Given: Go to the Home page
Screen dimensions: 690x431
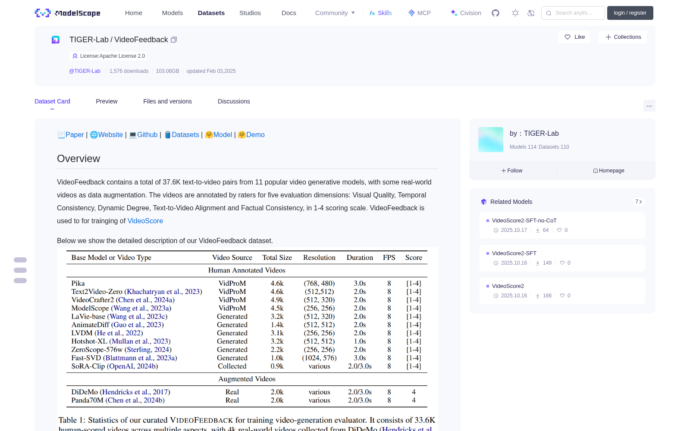Looking at the screenshot, I should tap(134, 13).
